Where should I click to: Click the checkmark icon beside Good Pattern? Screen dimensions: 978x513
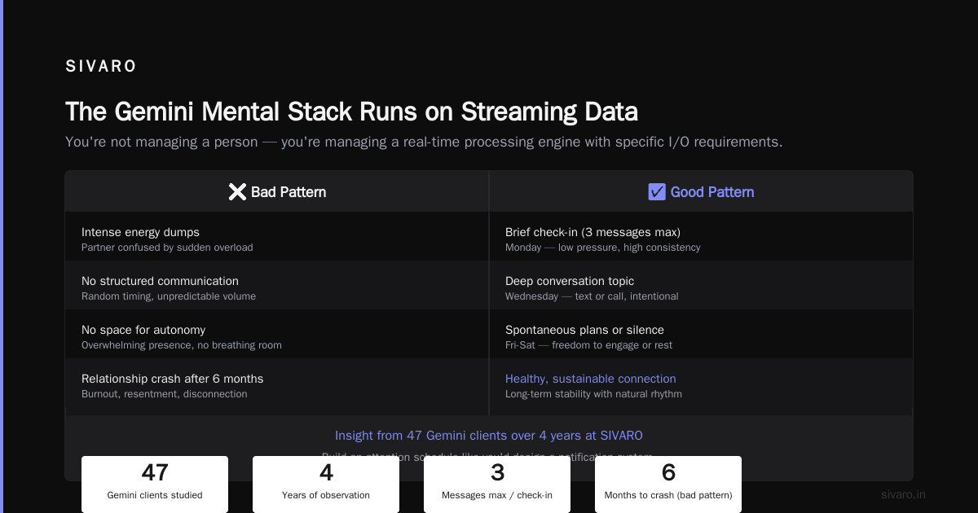(657, 192)
